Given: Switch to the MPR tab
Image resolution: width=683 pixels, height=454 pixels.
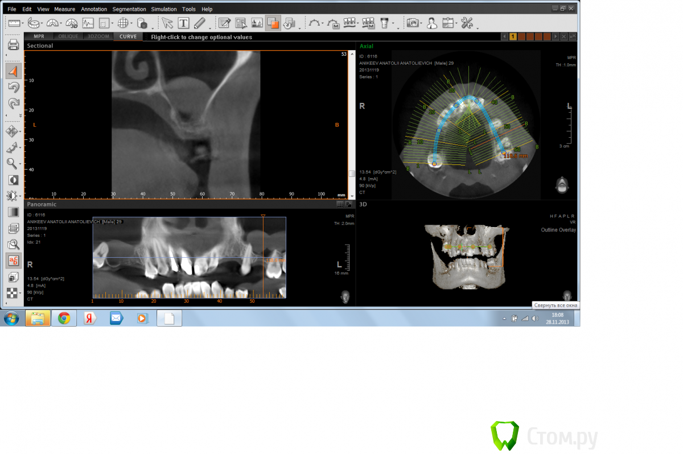Looking at the screenshot, I should (x=38, y=36).
